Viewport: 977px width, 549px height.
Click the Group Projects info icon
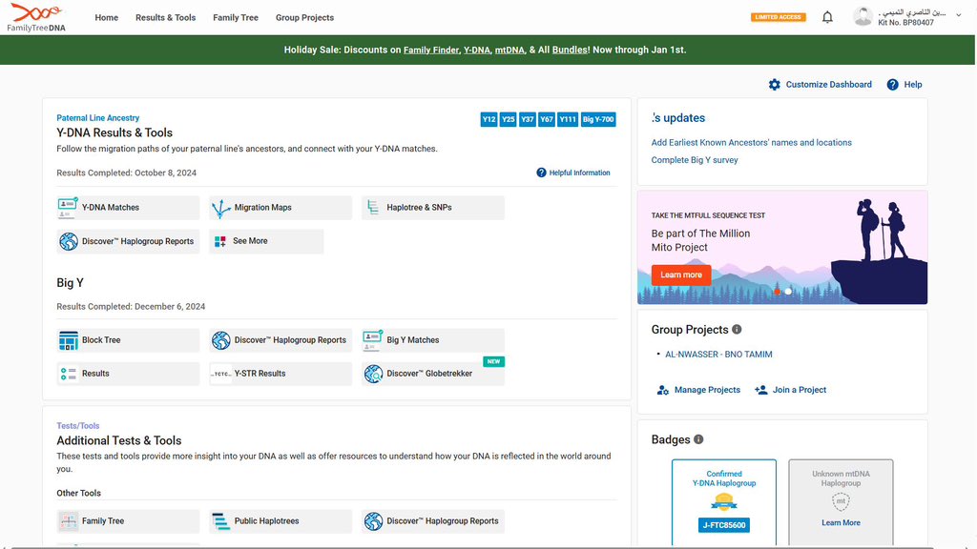(737, 329)
